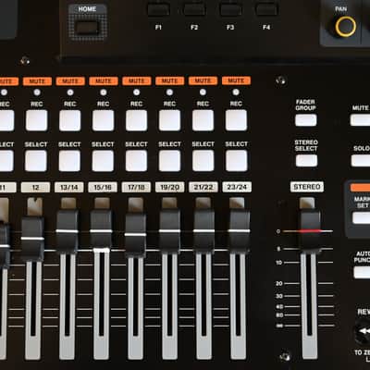Click the orange MUTE label above channel 13/14
Screen dimensions: 370x370
pos(70,81)
